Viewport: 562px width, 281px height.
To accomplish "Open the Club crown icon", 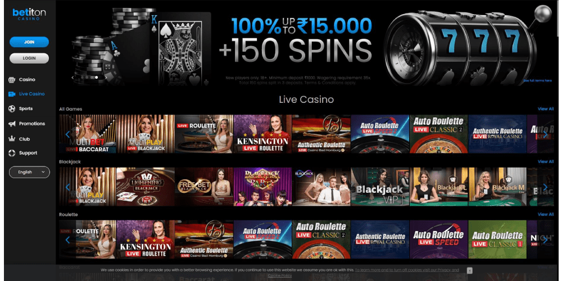I will pos(12,139).
